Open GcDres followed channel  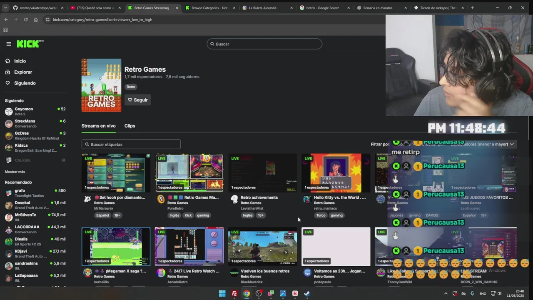(35, 135)
